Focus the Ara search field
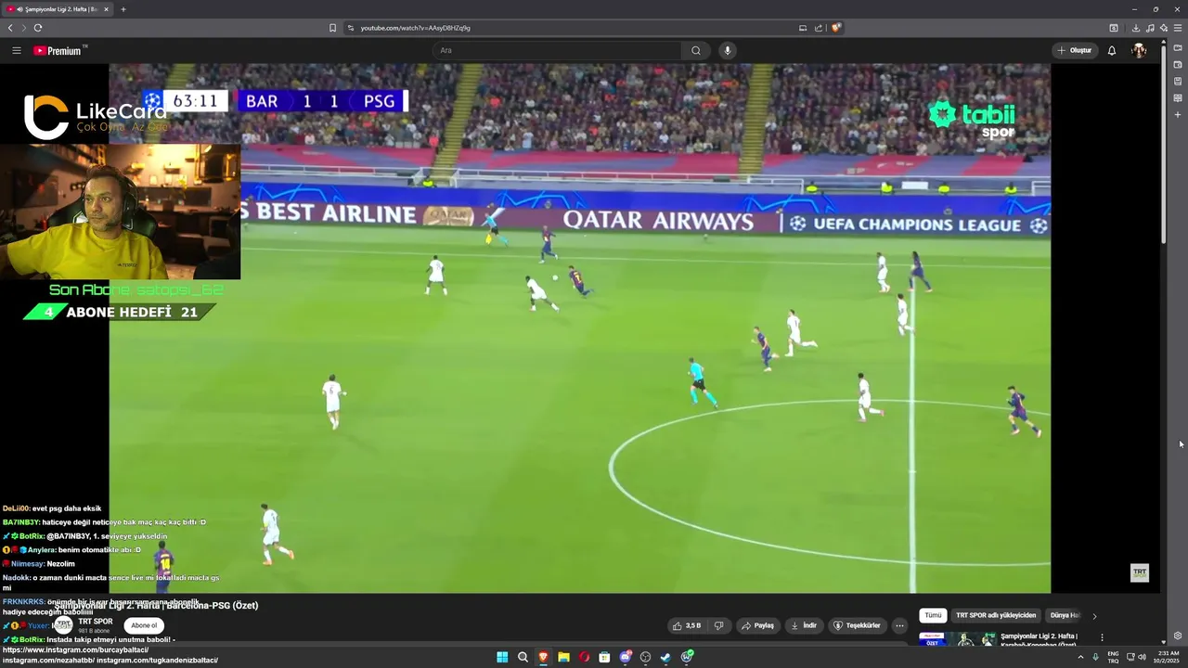The width and height of the screenshot is (1188, 668). point(557,50)
